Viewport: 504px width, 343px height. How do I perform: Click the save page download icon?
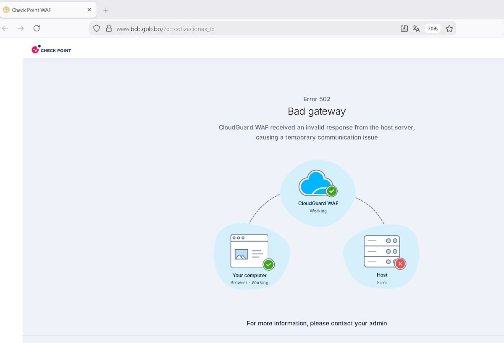pyautogui.click(x=404, y=28)
